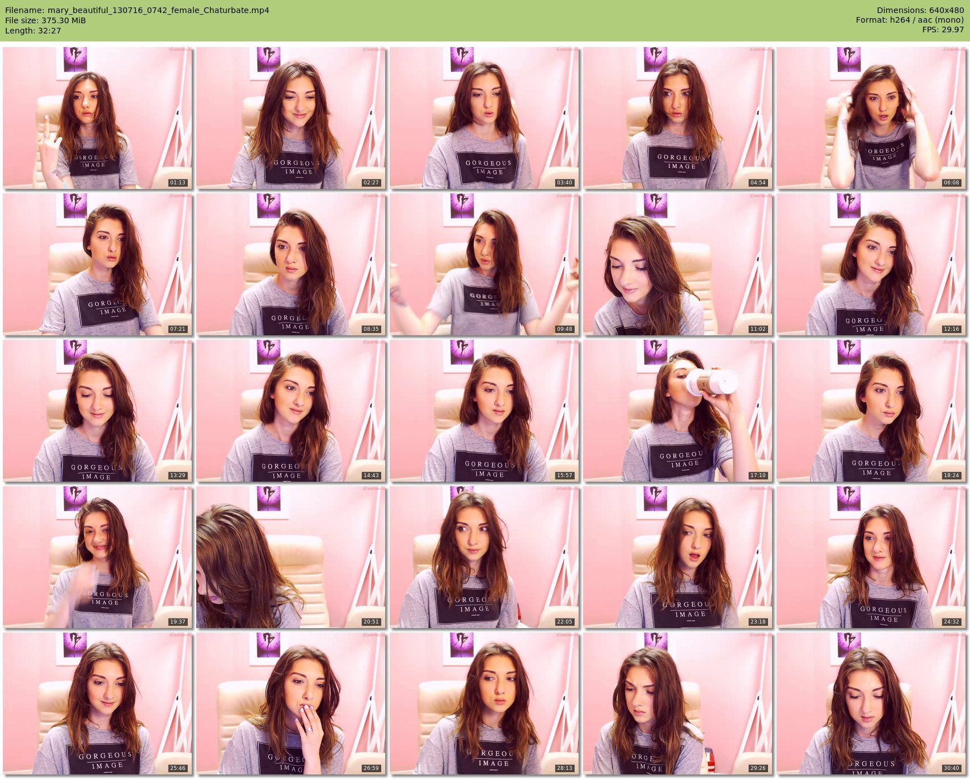The image size is (970, 779).
Task: Select the 'FPS: 29.97' text
Action: click(x=943, y=30)
